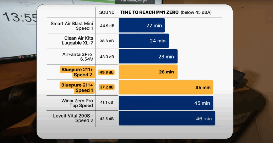Select the highlighted Bluepure 211+ Speed 1 label
Screen dimensions: 273x143
[77, 88]
